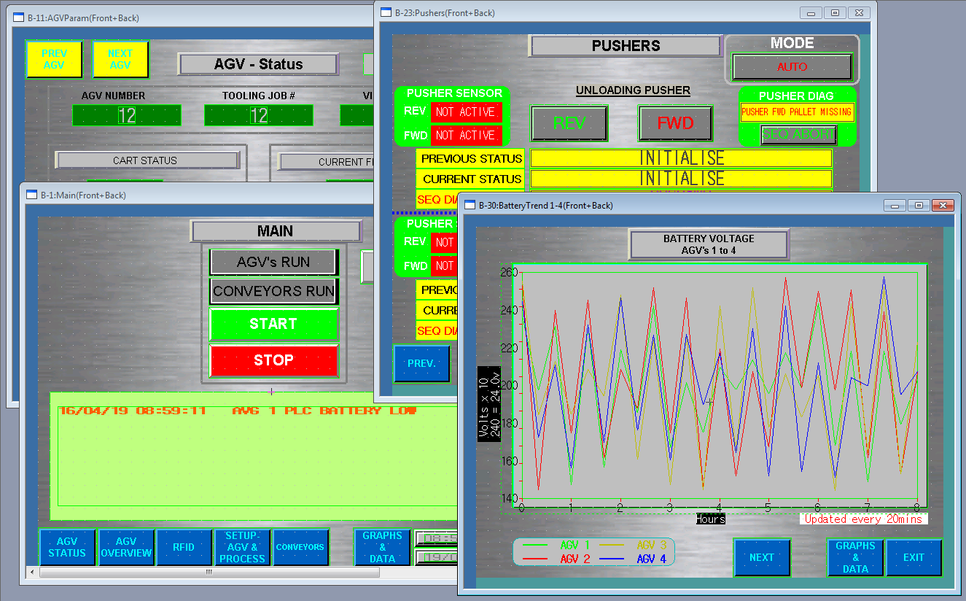The height and width of the screenshot is (601, 966).
Task: Click MAIN title label in Main window
Action: (x=276, y=231)
